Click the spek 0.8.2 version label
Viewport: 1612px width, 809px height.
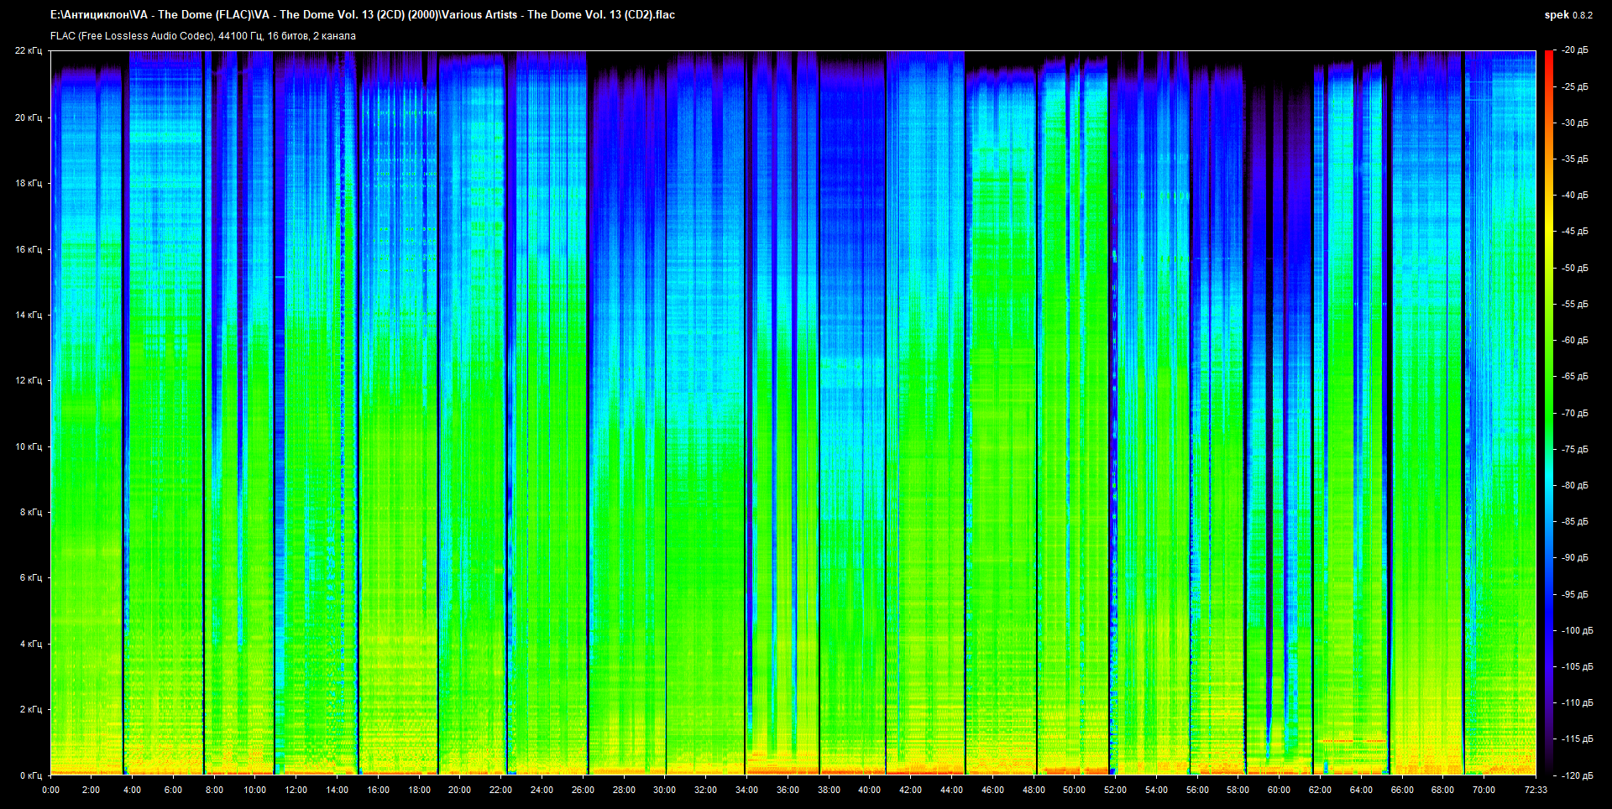click(1568, 15)
